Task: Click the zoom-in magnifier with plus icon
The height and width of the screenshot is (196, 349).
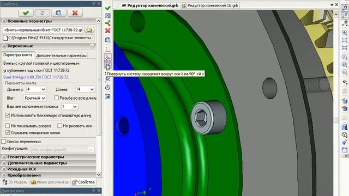Action: coord(345,33)
